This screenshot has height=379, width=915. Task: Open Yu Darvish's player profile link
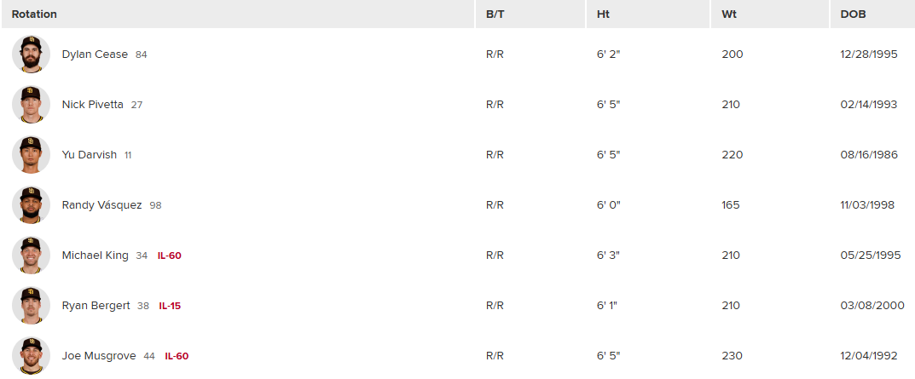(x=90, y=155)
